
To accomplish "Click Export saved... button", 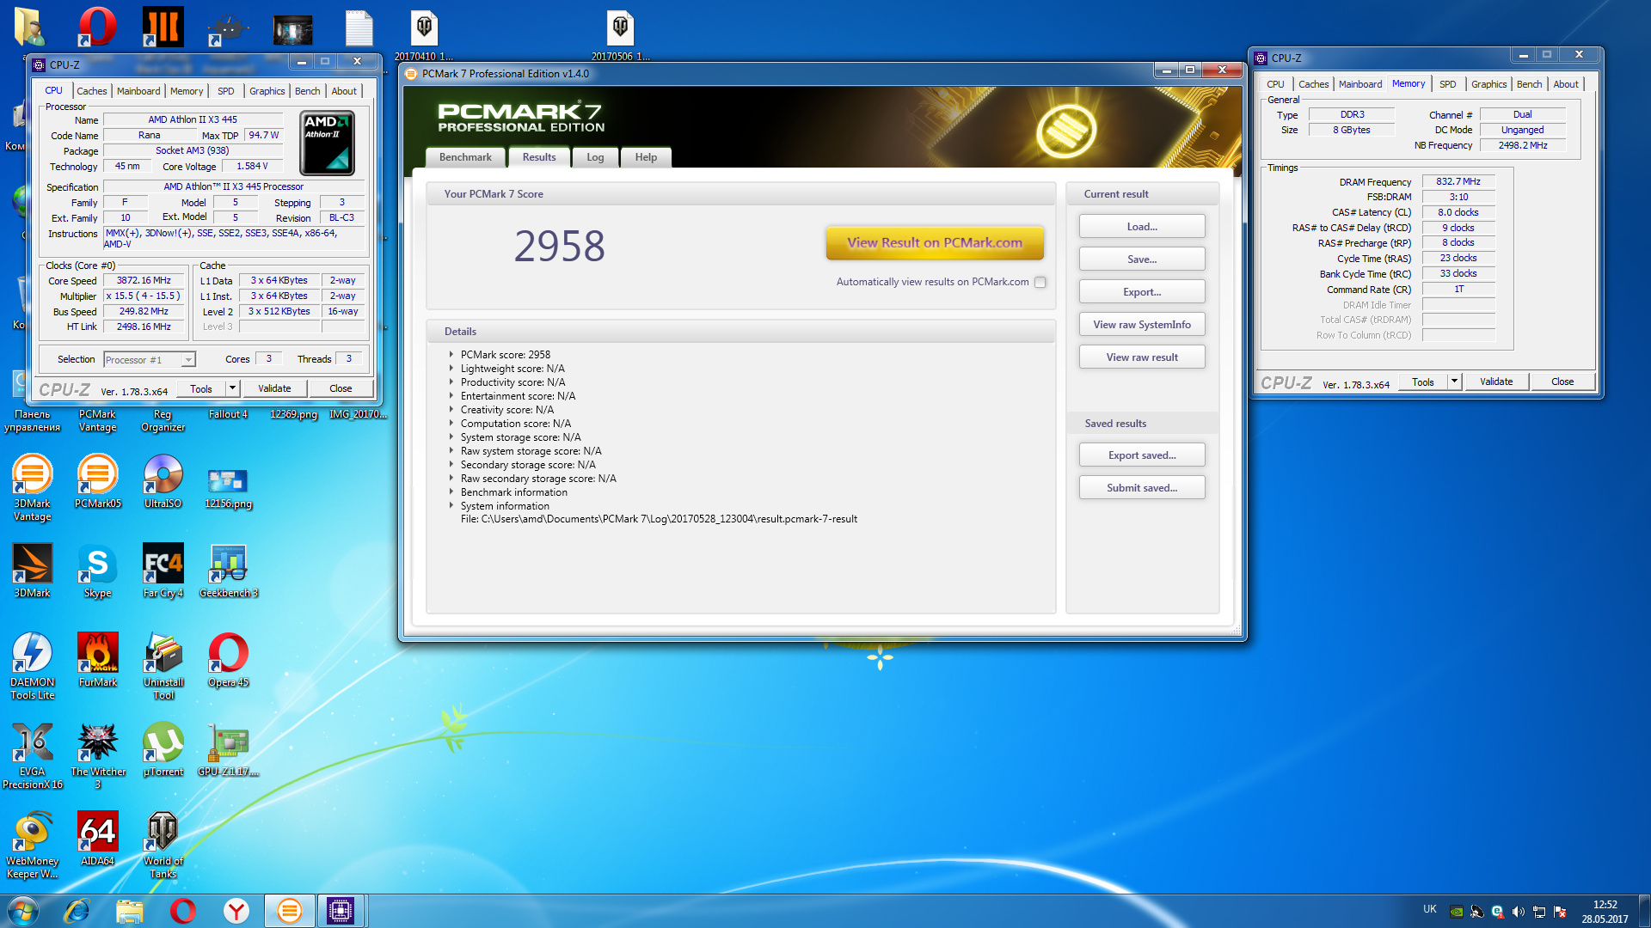I will 1142,455.
